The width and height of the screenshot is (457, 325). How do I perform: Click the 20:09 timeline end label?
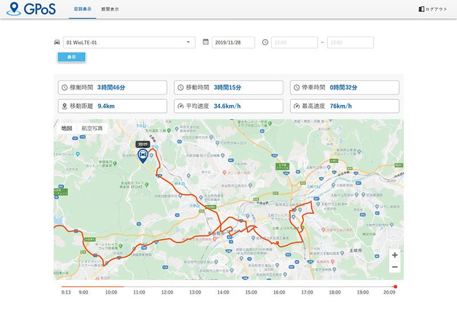(389, 292)
